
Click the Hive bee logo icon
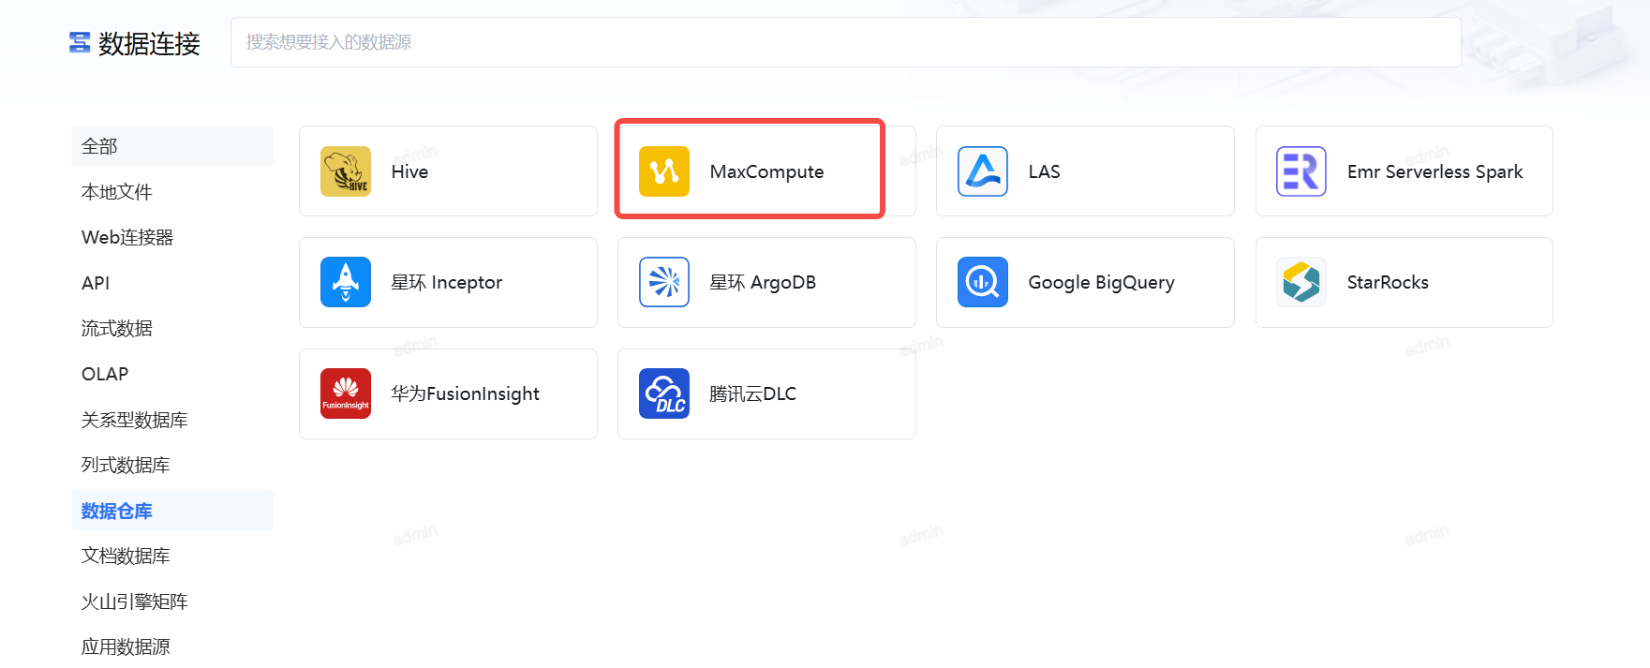tap(345, 171)
